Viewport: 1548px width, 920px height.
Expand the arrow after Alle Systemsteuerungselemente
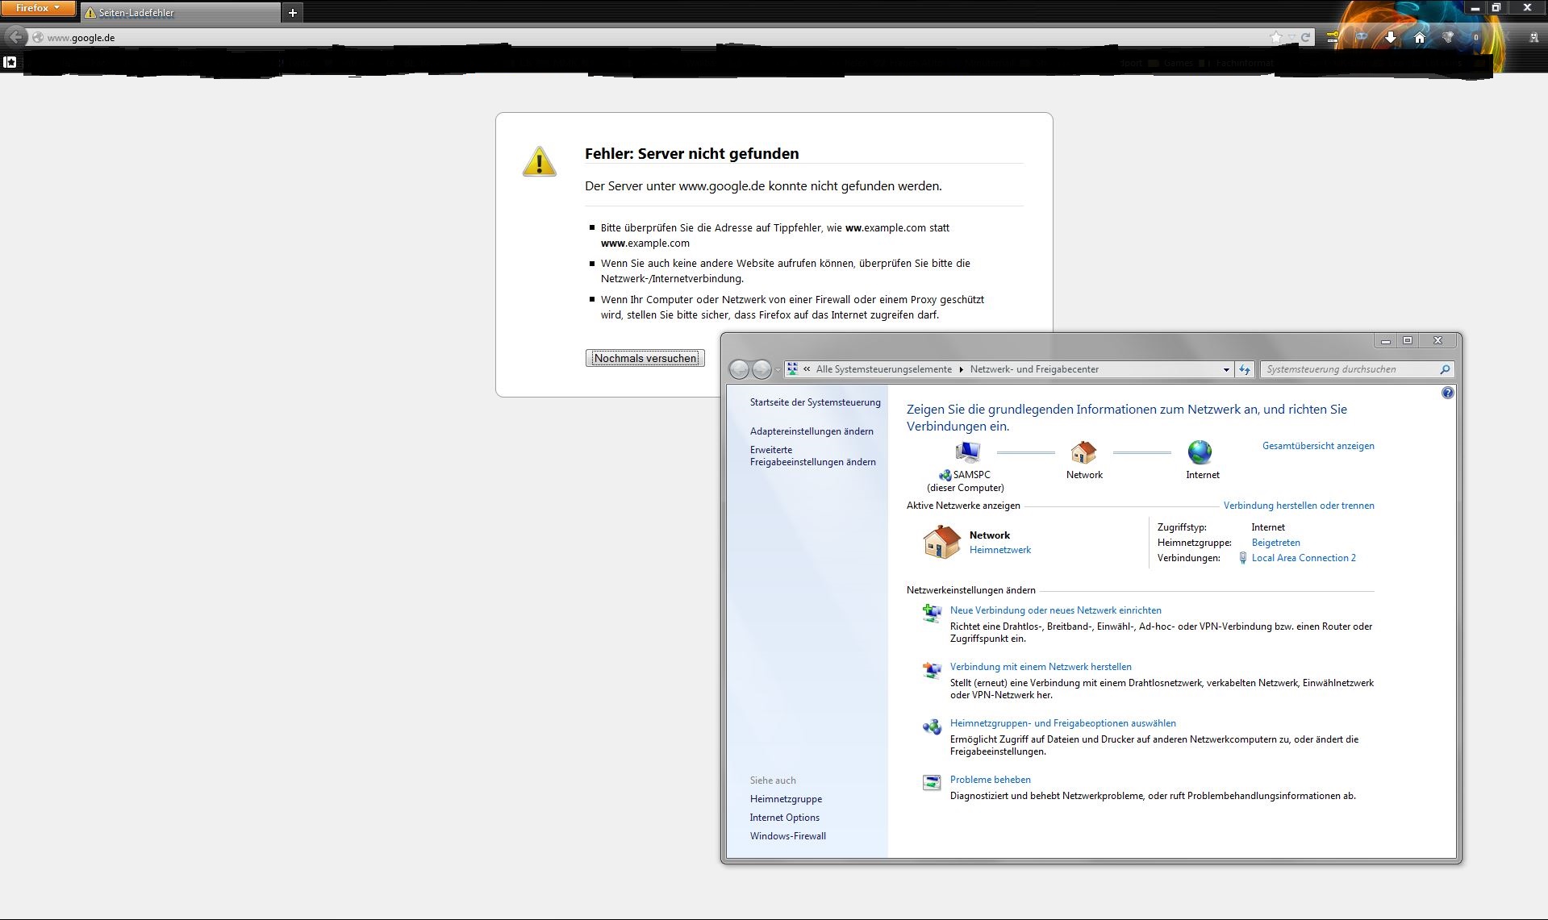[961, 369]
